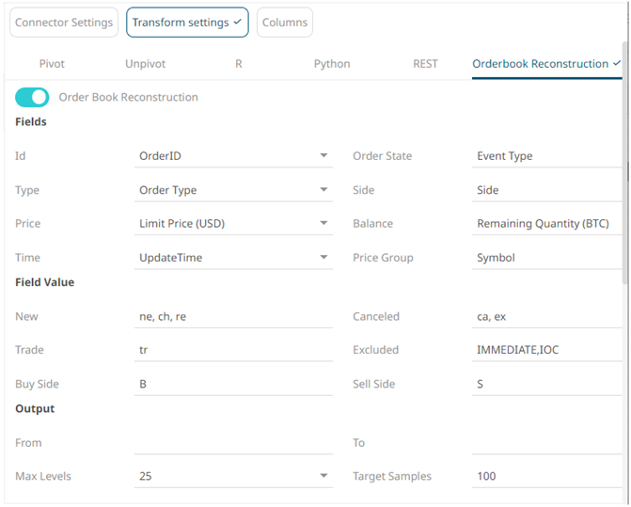This screenshot has height=507, width=631.
Task: Open the Price dropdown showing Limit Price
Action: tap(235, 224)
